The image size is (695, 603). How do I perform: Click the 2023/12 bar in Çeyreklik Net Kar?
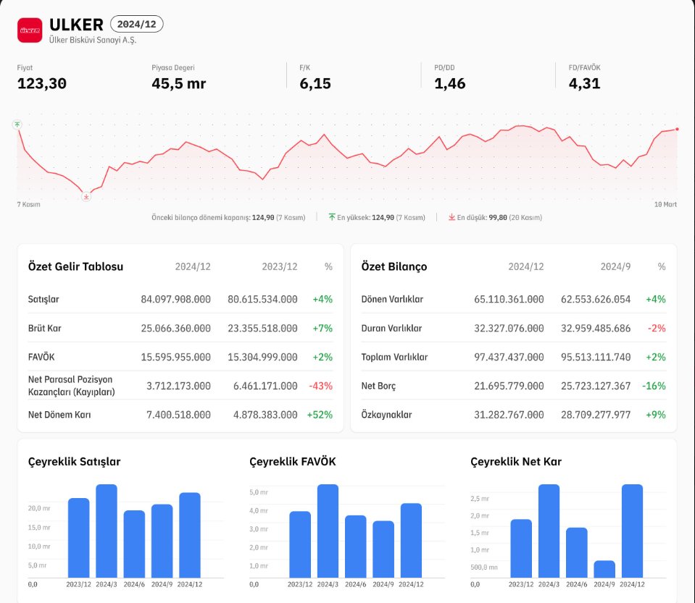(521, 549)
